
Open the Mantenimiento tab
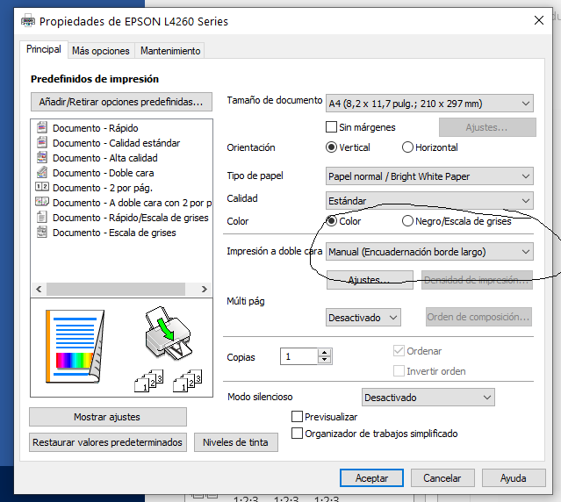(x=170, y=51)
